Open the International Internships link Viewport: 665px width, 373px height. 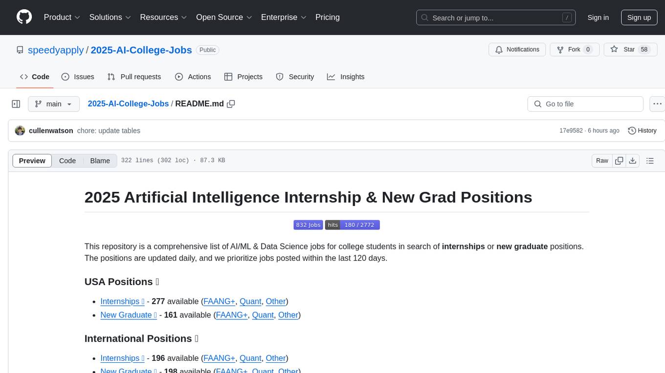click(x=122, y=358)
